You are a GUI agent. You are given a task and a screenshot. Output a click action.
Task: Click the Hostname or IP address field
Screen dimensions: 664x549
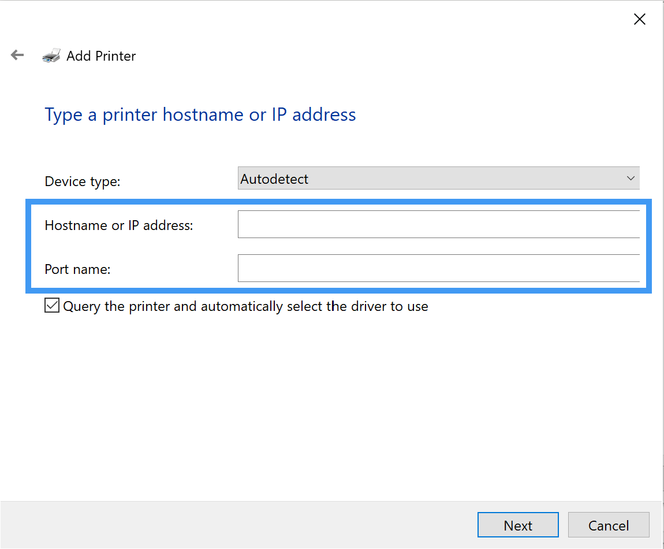click(x=439, y=224)
